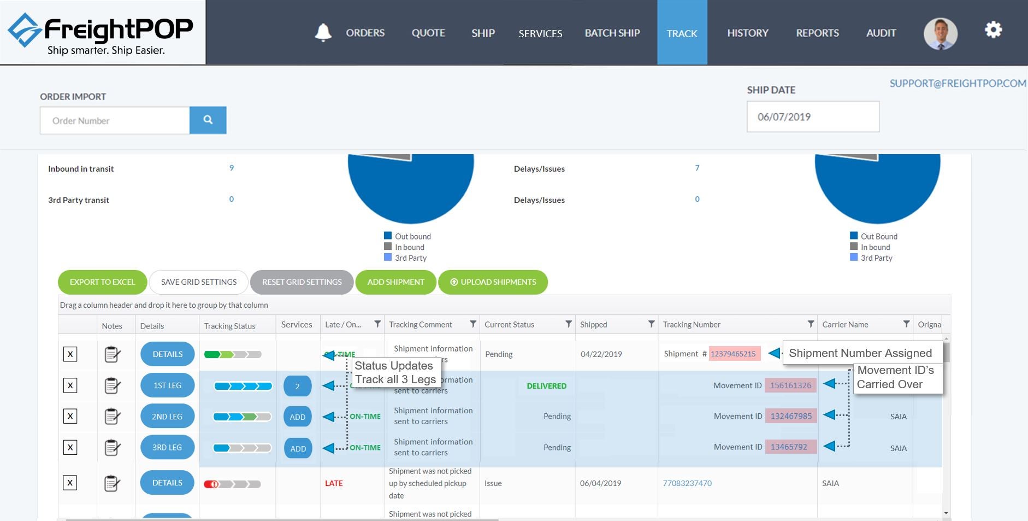Click the SUPPORT@FREIGHTPOP.COM link
The height and width of the screenshot is (521, 1028).
coord(958,83)
